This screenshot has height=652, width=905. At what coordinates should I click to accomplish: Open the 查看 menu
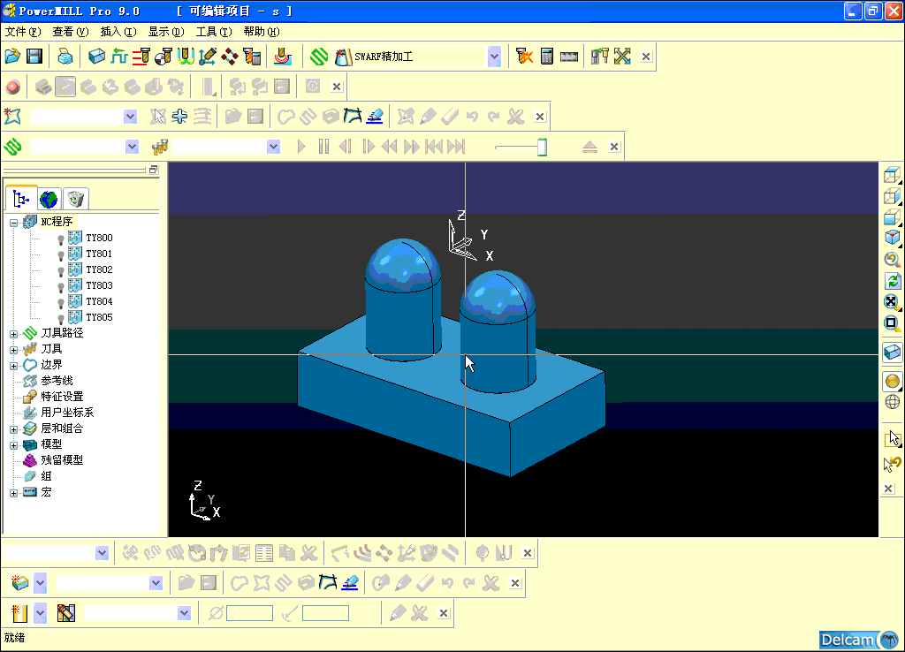click(x=71, y=32)
